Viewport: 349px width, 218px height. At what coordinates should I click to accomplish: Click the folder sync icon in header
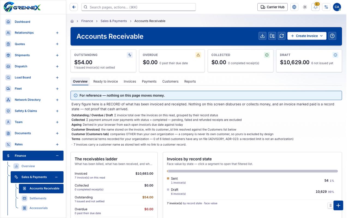272,36
